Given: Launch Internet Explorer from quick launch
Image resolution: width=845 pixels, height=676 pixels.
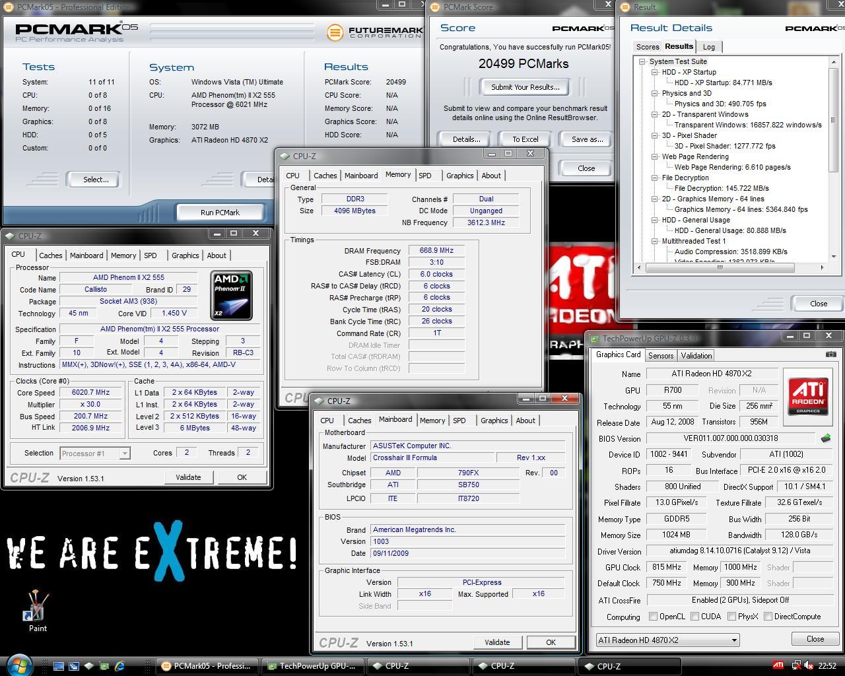Looking at the screenshot, I should click(119, 666).
